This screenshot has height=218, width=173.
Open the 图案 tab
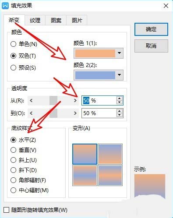56,20
